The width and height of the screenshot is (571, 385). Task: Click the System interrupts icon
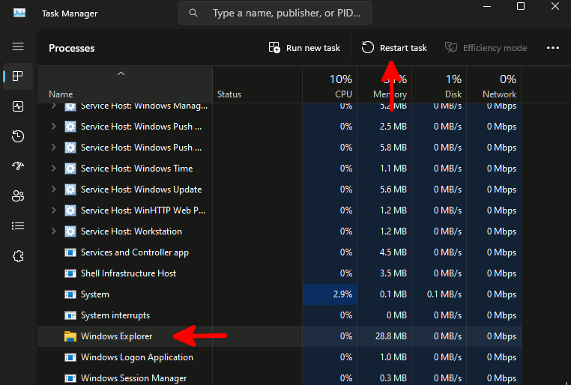point(70,315)
